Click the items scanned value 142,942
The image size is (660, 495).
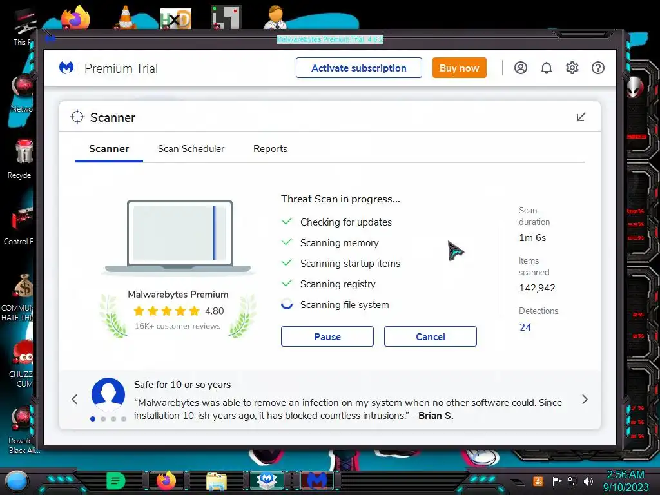537,288
